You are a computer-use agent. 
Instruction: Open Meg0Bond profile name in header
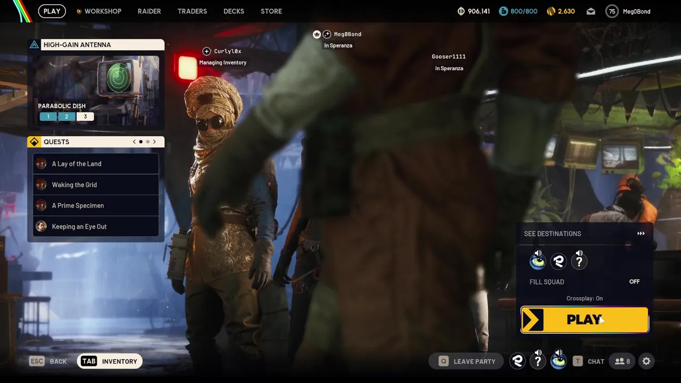click(x=636, y=11)
